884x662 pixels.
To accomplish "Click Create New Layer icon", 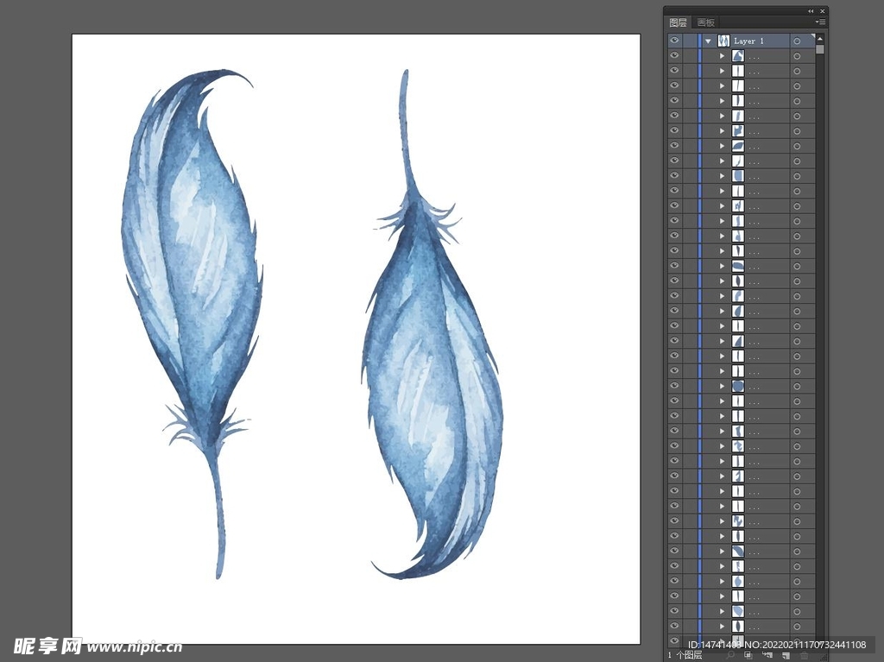I will pos(786,655).
